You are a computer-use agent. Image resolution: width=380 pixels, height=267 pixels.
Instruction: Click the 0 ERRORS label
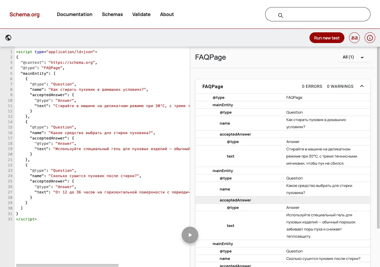312,86
